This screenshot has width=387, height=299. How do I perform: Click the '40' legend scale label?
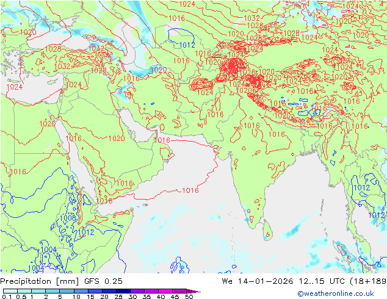click(161, 297)
